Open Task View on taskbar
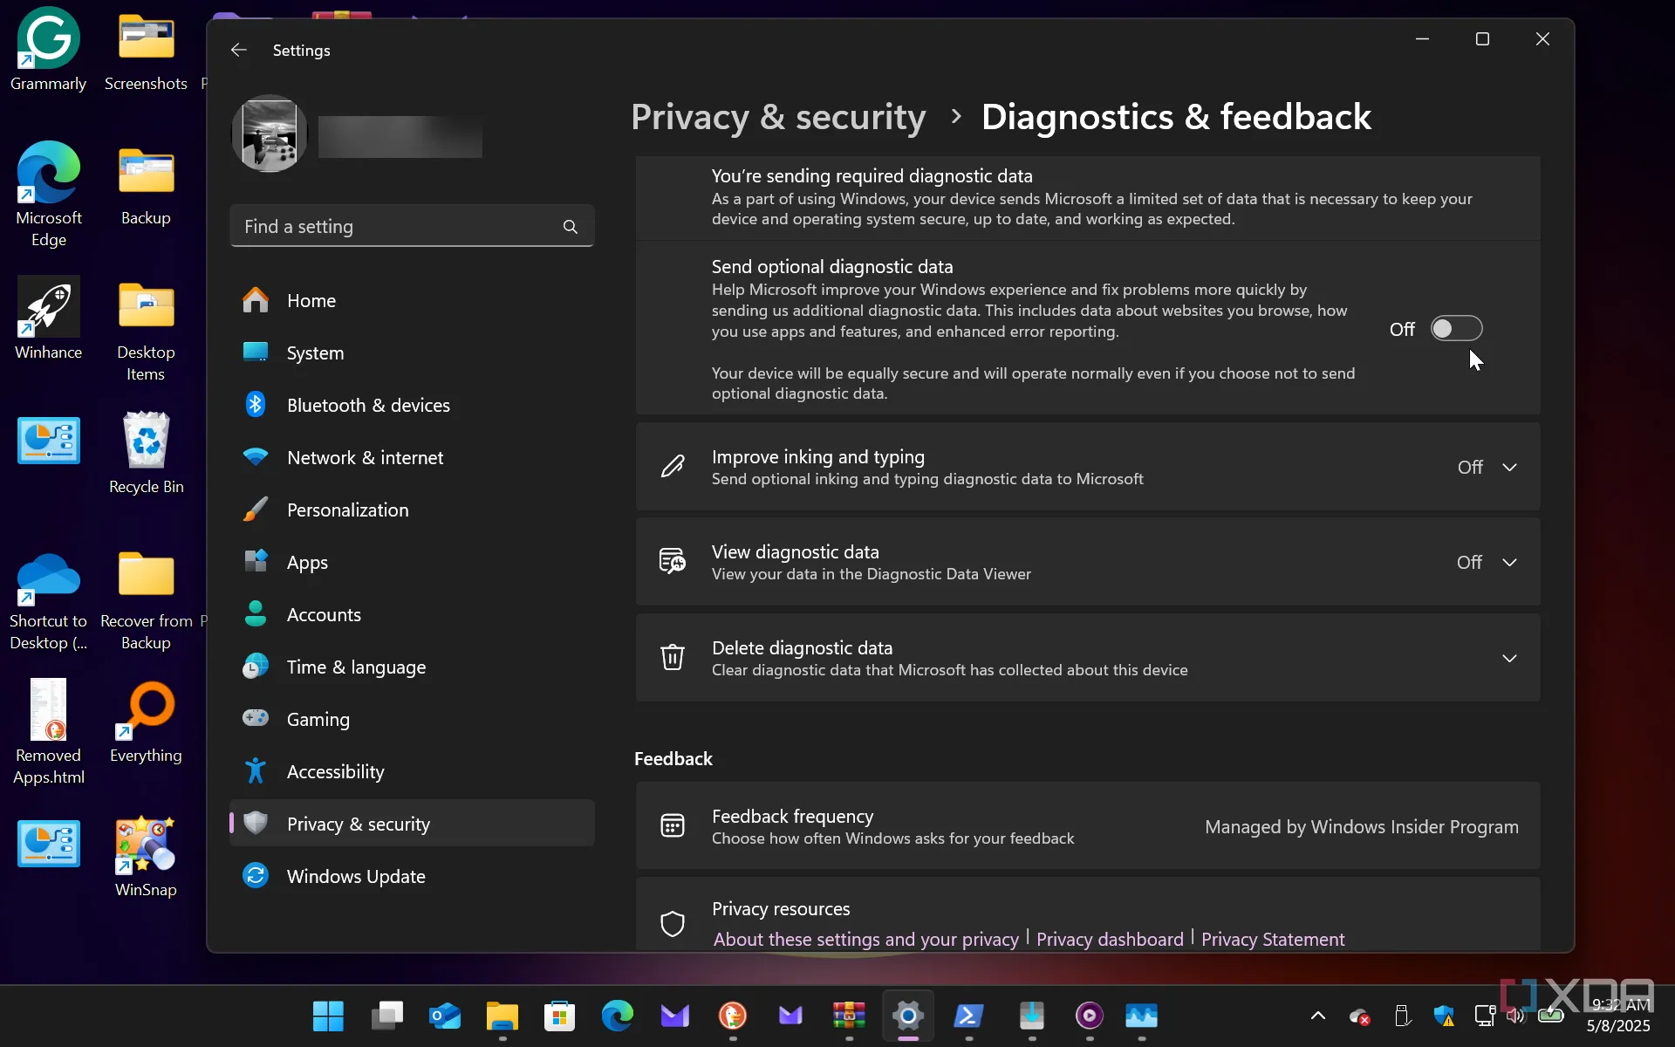Viewport: 1675px width, 1047px height. tap(386, 1016)
